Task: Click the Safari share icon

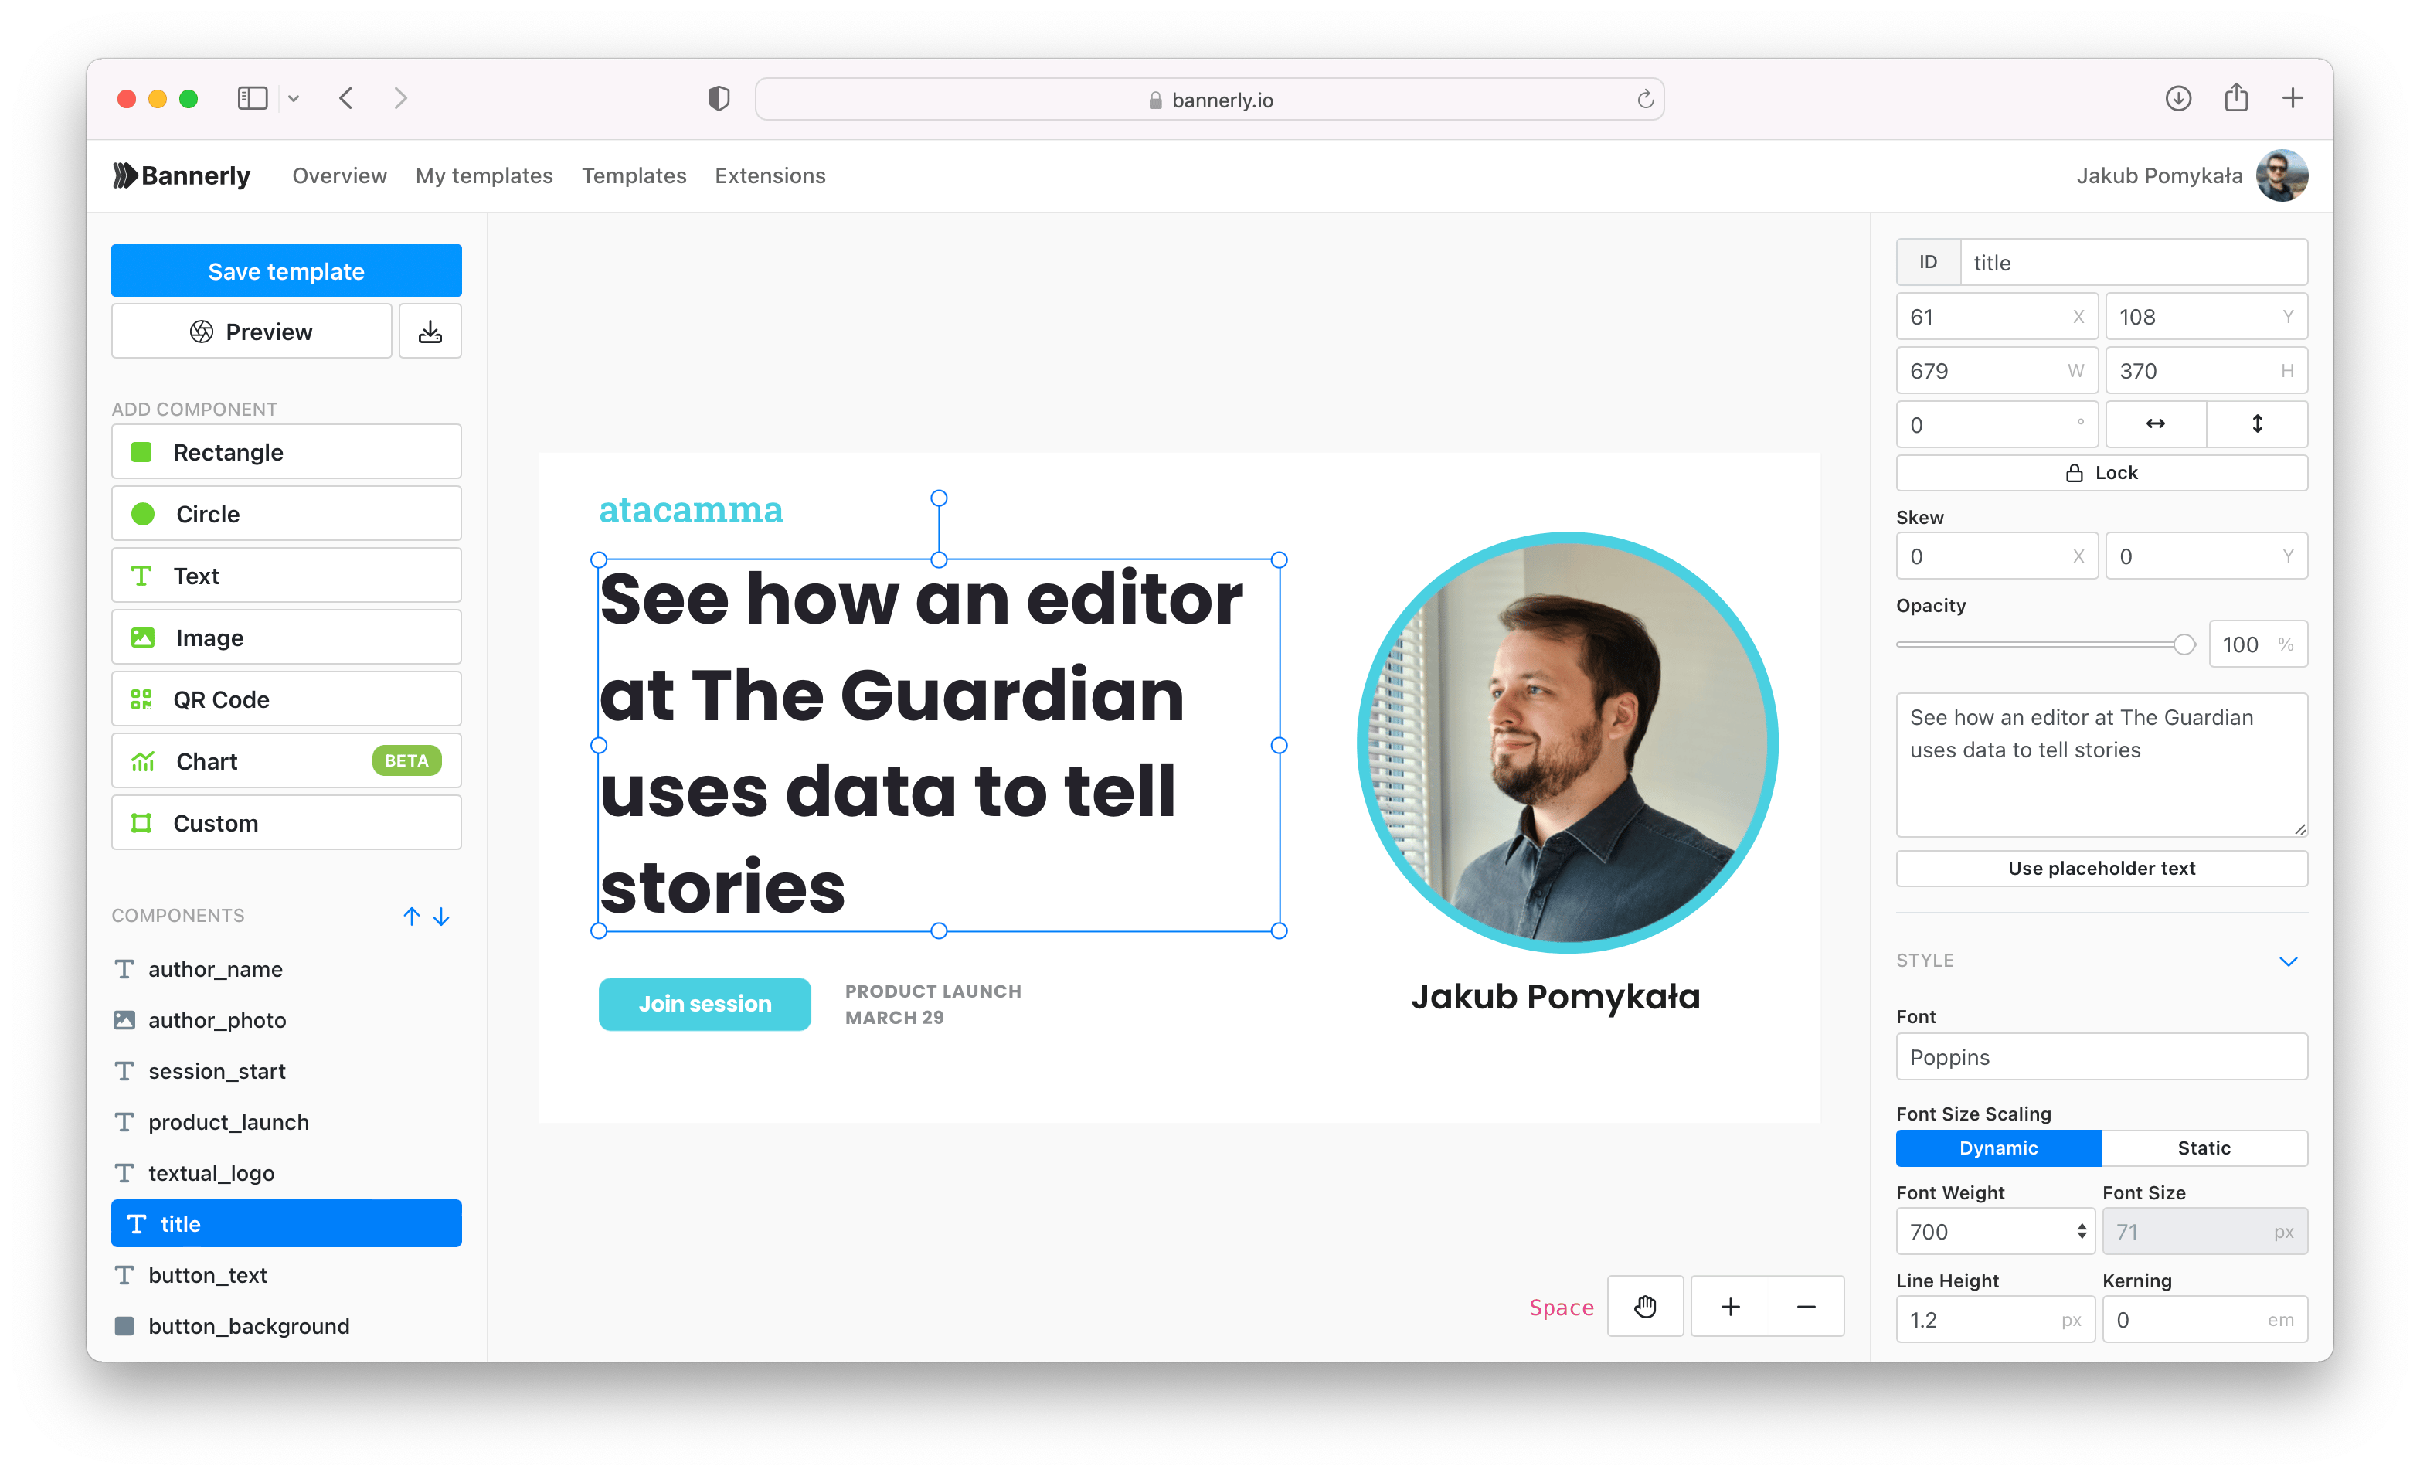Action: click(x=2236, y=97)
